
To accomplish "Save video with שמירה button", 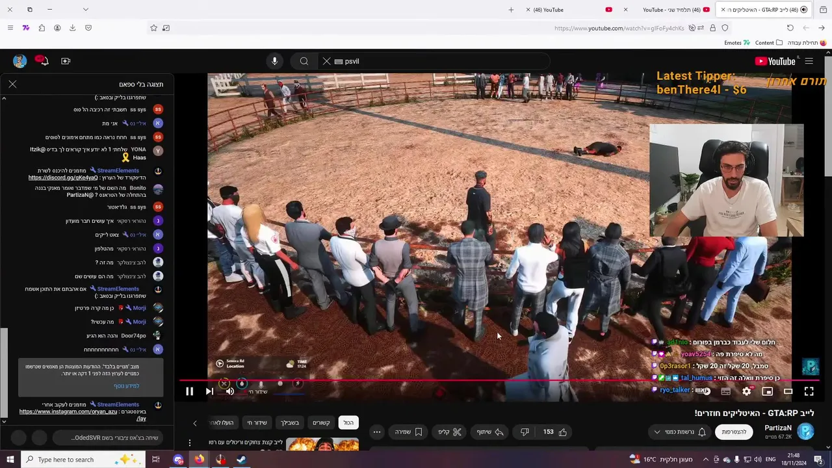I will pyautogui.click(x=409, y=432).
